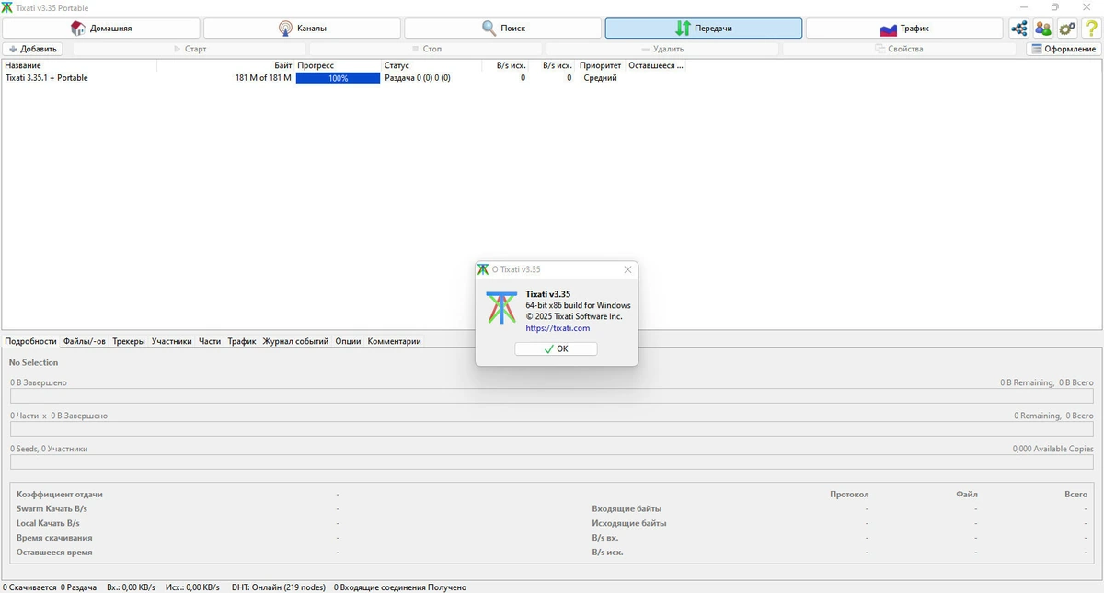Click the Добавить add transfer button

tap(33, 49)
